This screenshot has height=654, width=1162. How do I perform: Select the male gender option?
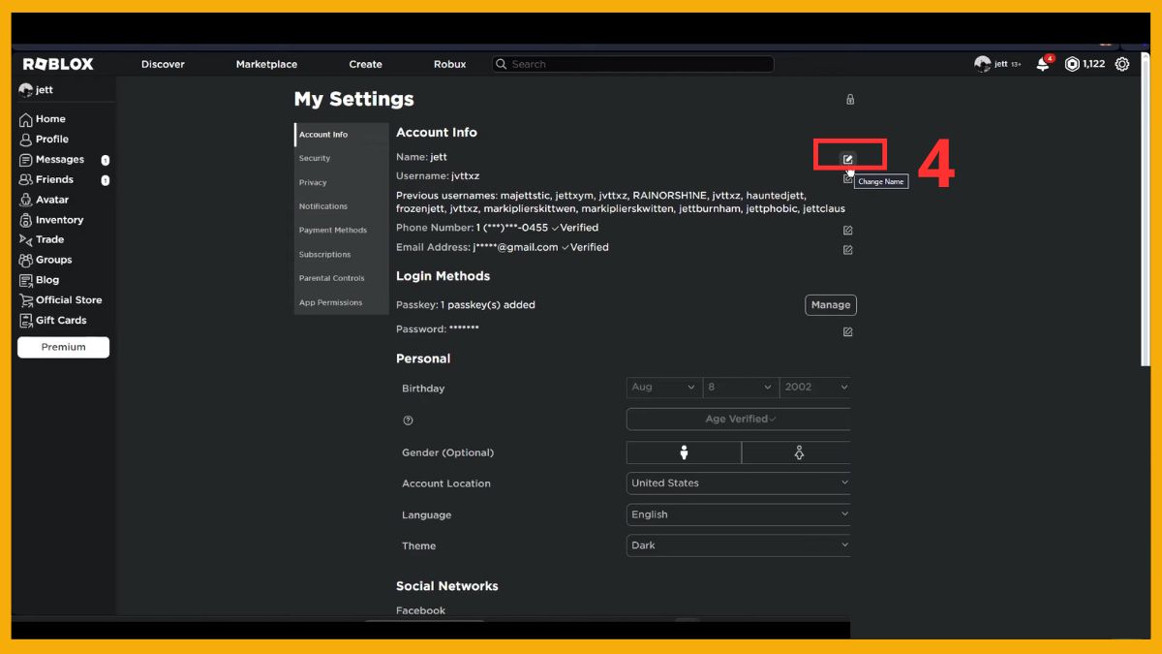click(x=684, y=452)
